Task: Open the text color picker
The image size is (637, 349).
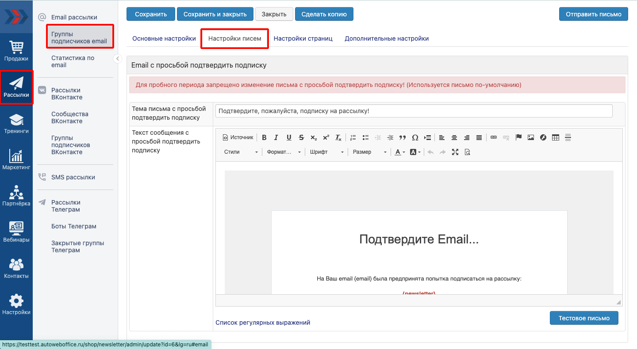Action: [x=400, y=152]
